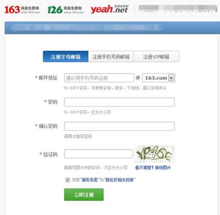The width and height of the screenshot is (220, 215).
Task: Click the yeah.net logo
Action: (x=110, y=9)
